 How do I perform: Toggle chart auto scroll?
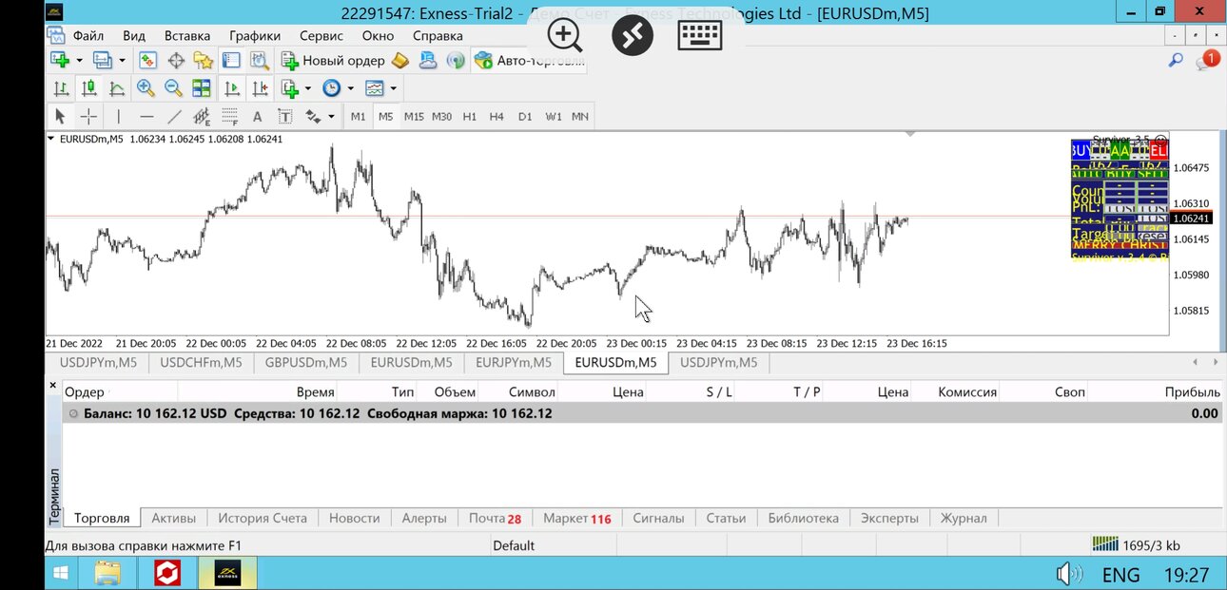pos(231,88)
